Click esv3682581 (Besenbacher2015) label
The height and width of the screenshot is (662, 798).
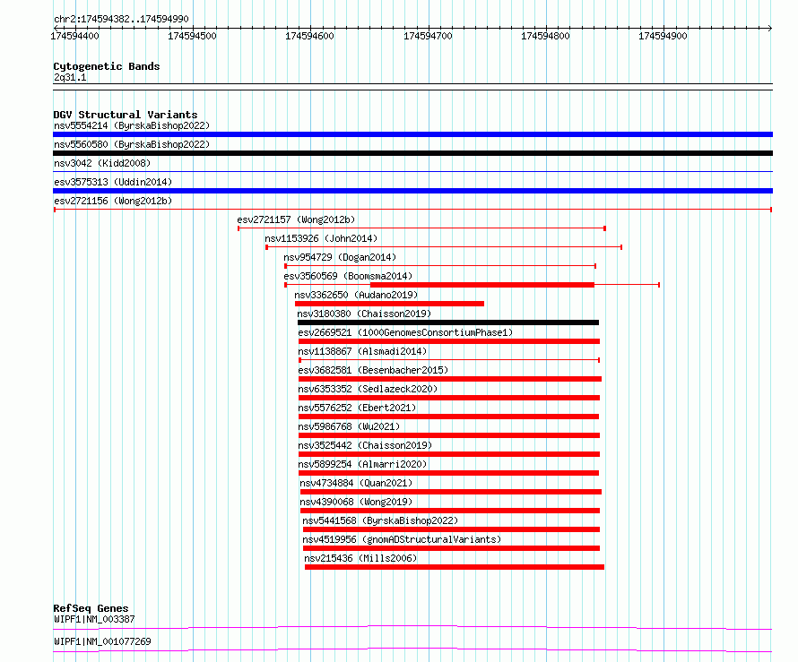click(x=373, y=370)
